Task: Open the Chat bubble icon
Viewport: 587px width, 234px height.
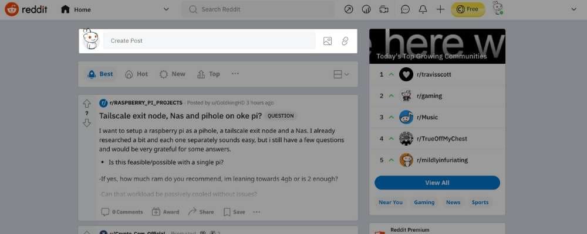Action: point(405,9)
